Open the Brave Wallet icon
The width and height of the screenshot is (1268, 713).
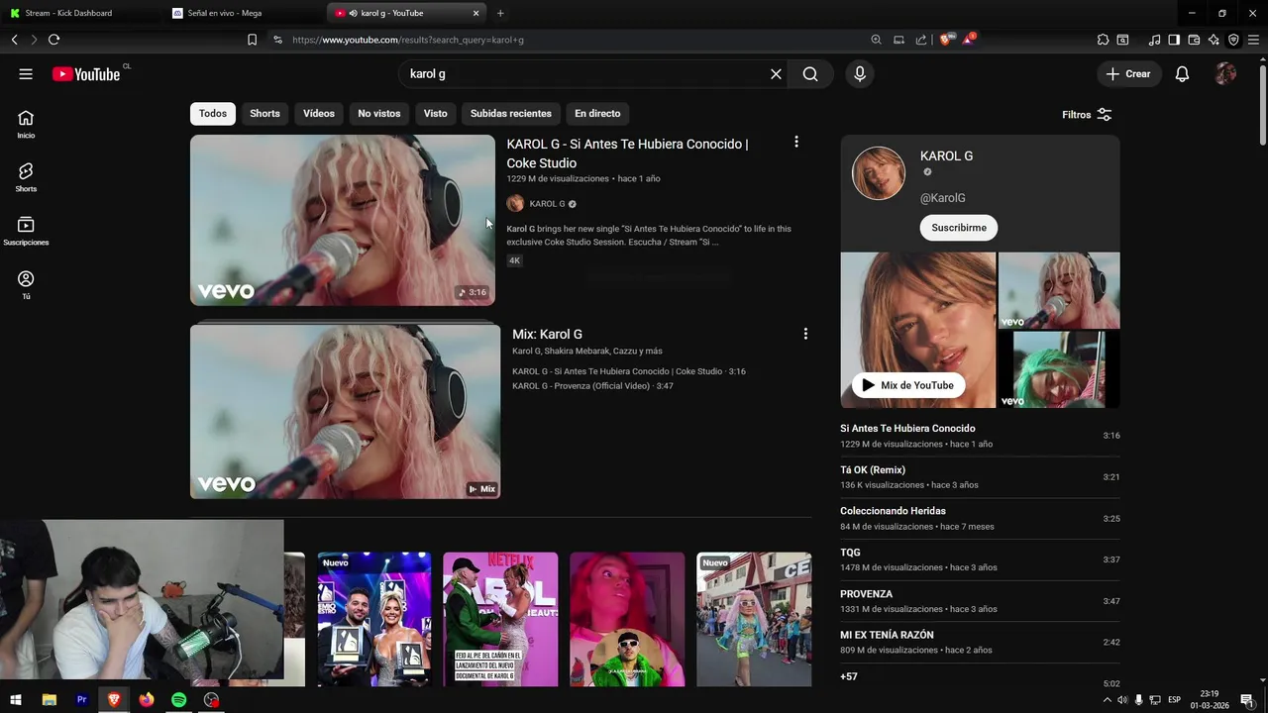point(1194,40)
